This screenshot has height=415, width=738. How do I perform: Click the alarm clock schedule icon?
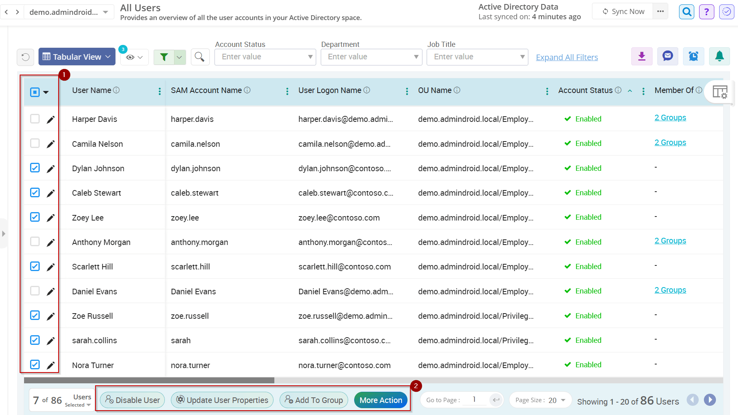coord(693,56)
